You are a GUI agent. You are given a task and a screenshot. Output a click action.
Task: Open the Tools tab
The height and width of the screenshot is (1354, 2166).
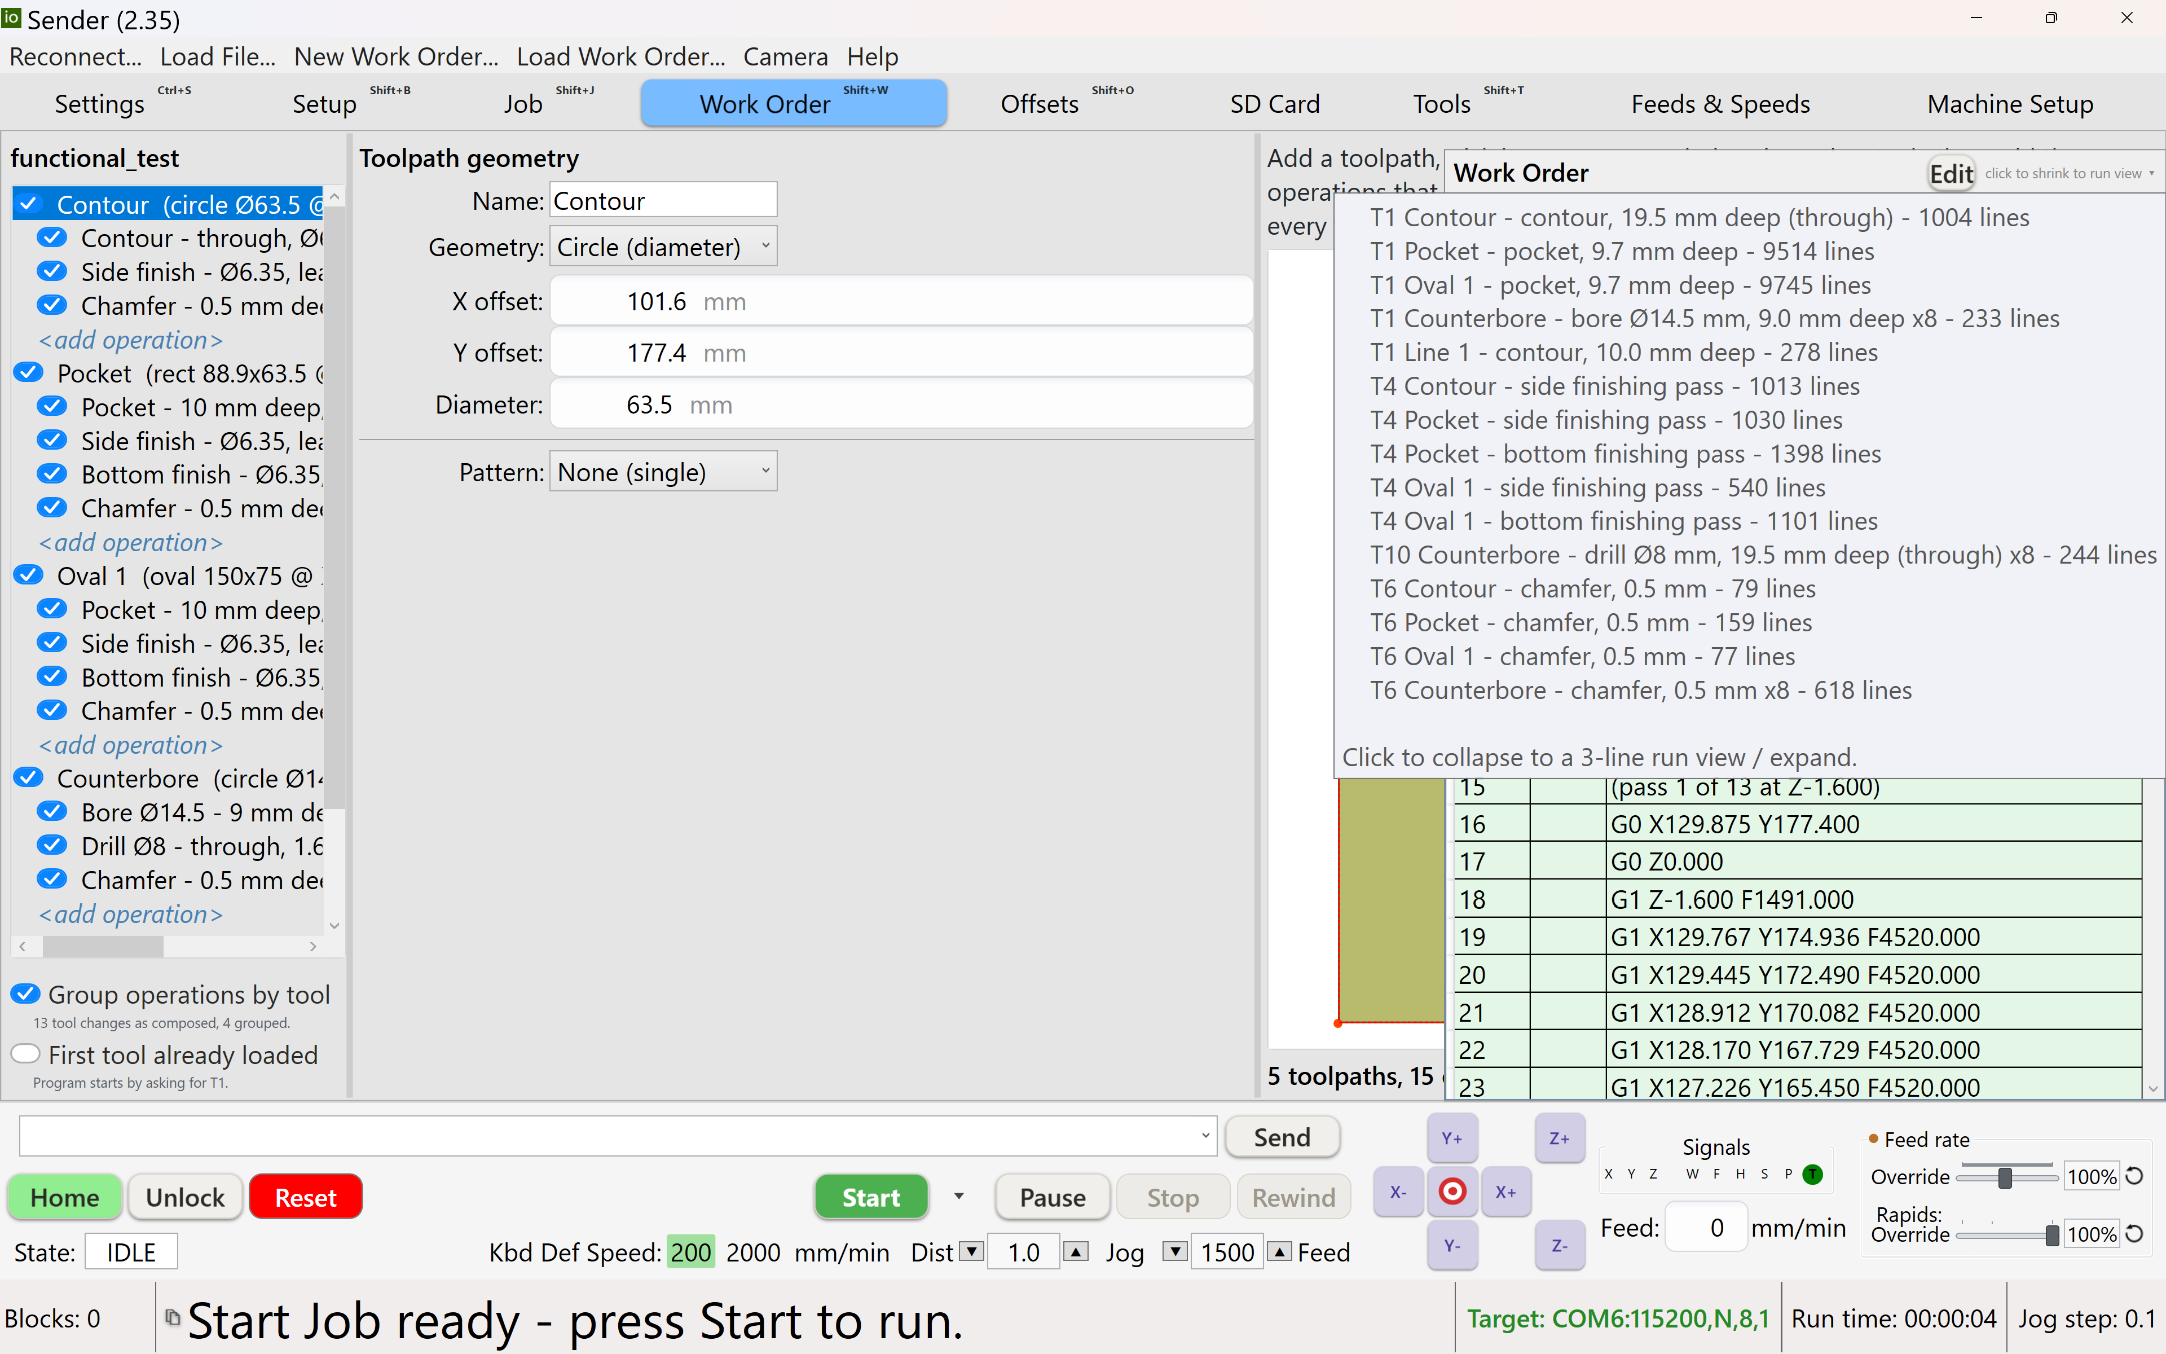(1442, 104)
